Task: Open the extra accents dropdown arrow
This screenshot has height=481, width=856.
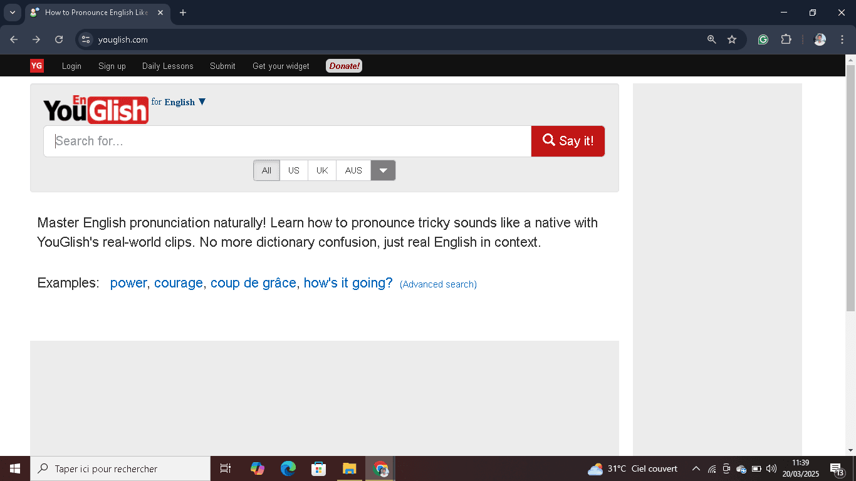Action: click(383, 170)
